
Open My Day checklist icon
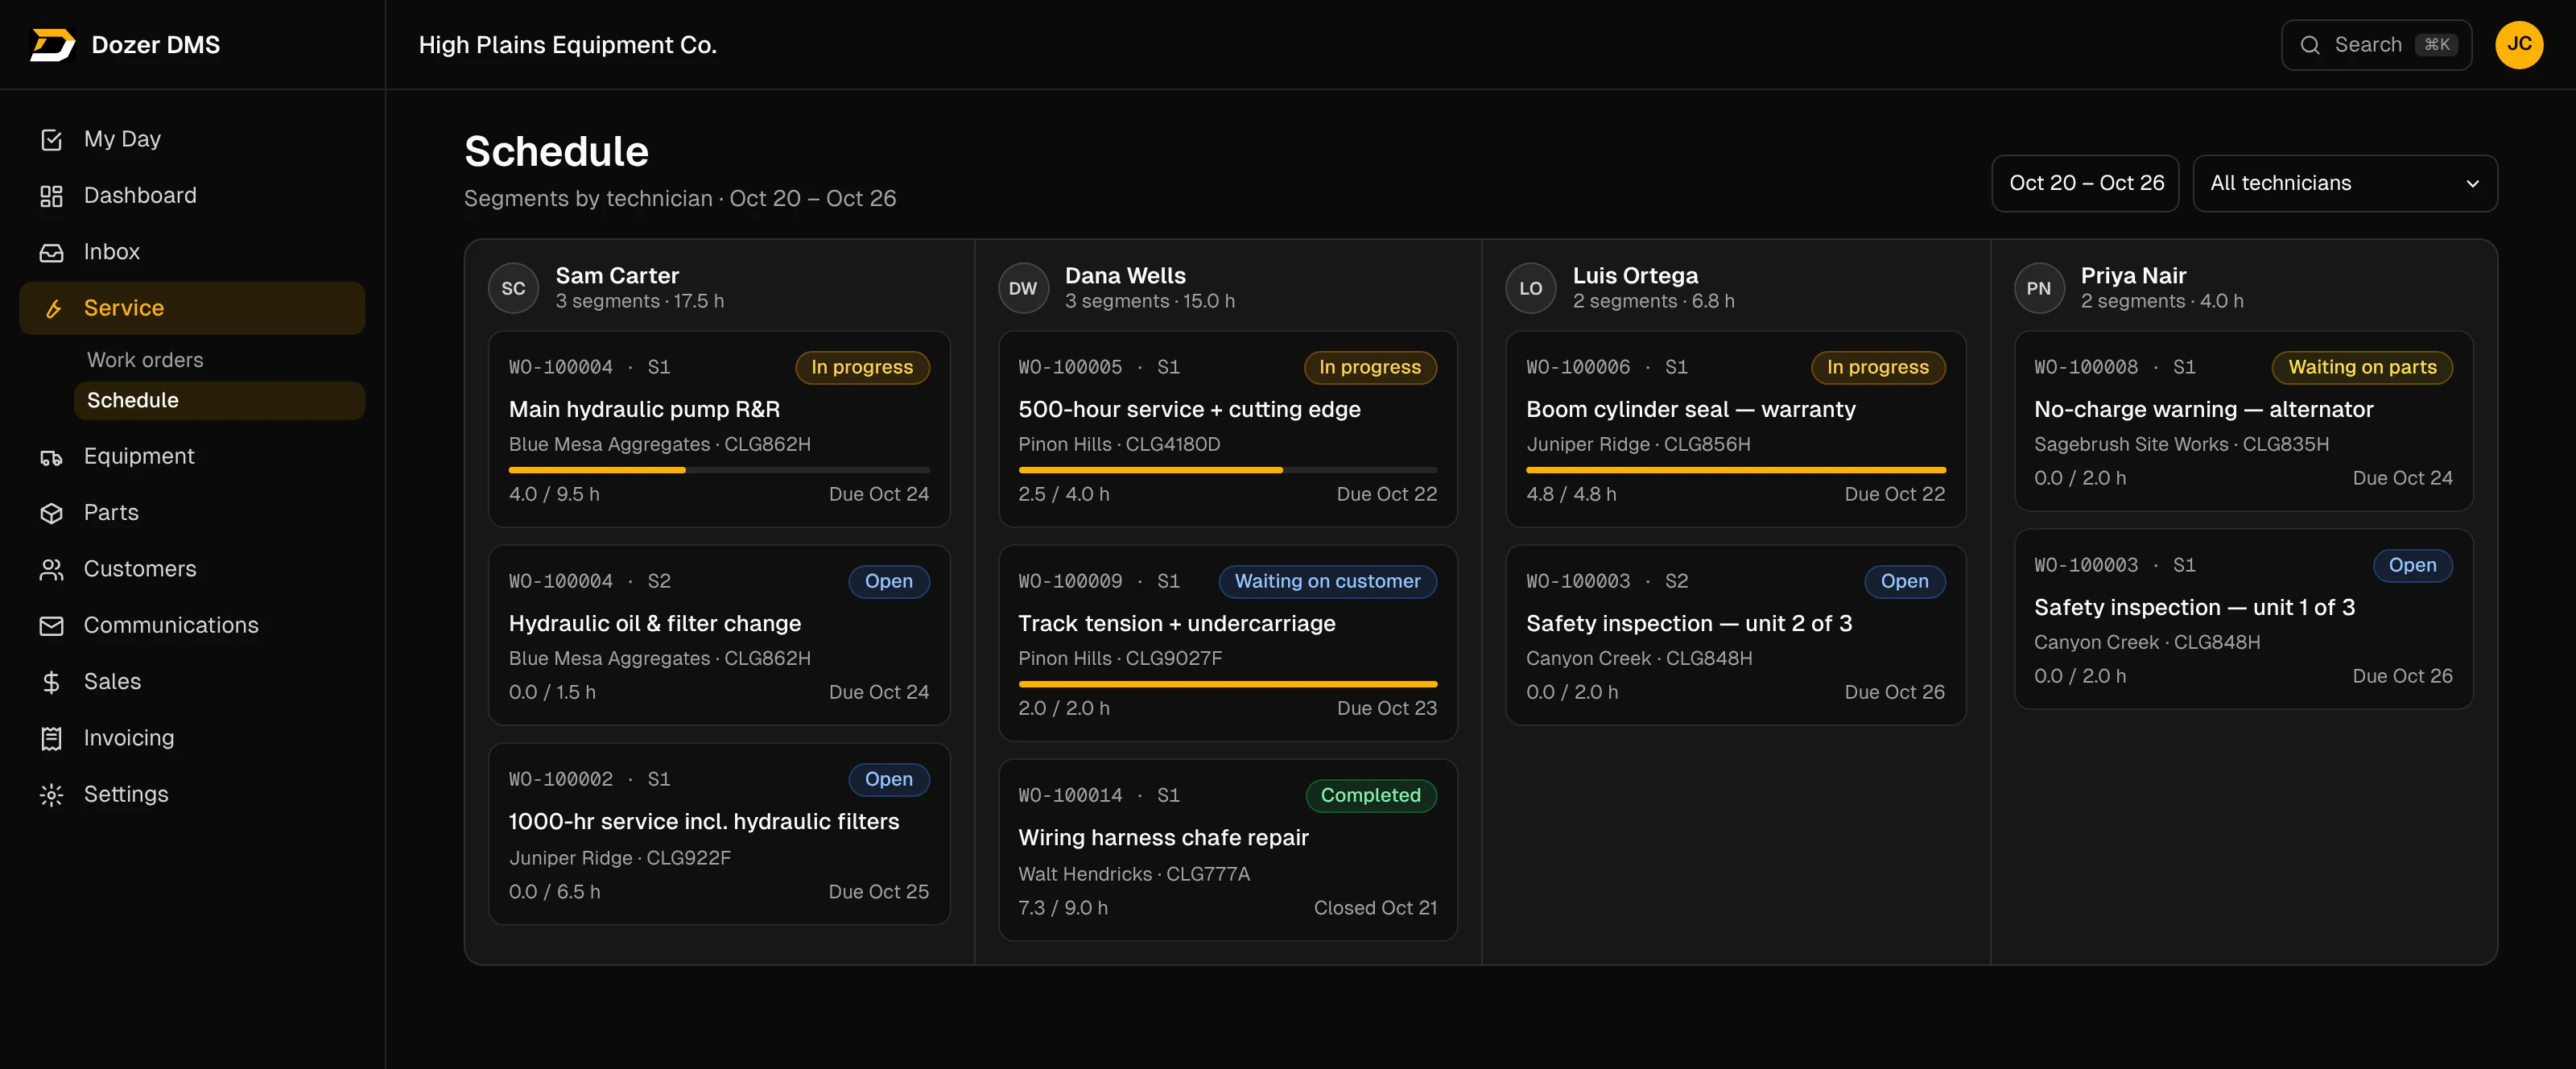(51, 140)
